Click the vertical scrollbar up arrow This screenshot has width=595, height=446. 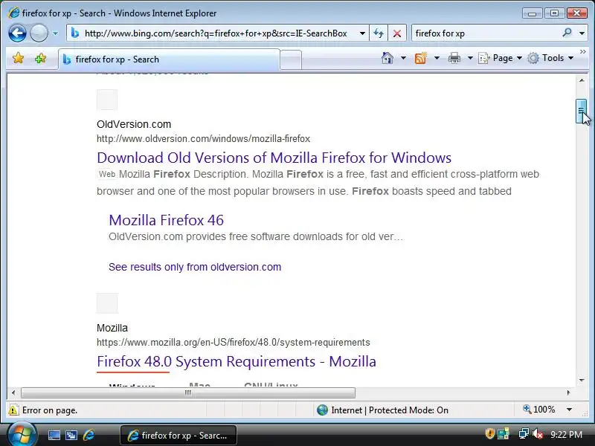(x=582, y=80)
